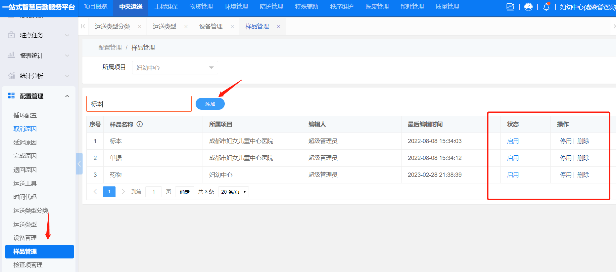Go to next page arrow in pagination
Viewport: 616px width, 272px height.
pos(123,192)
